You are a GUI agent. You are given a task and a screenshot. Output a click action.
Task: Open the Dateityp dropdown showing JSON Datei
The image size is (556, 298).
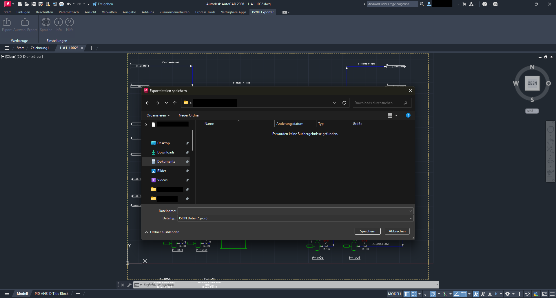411,218
